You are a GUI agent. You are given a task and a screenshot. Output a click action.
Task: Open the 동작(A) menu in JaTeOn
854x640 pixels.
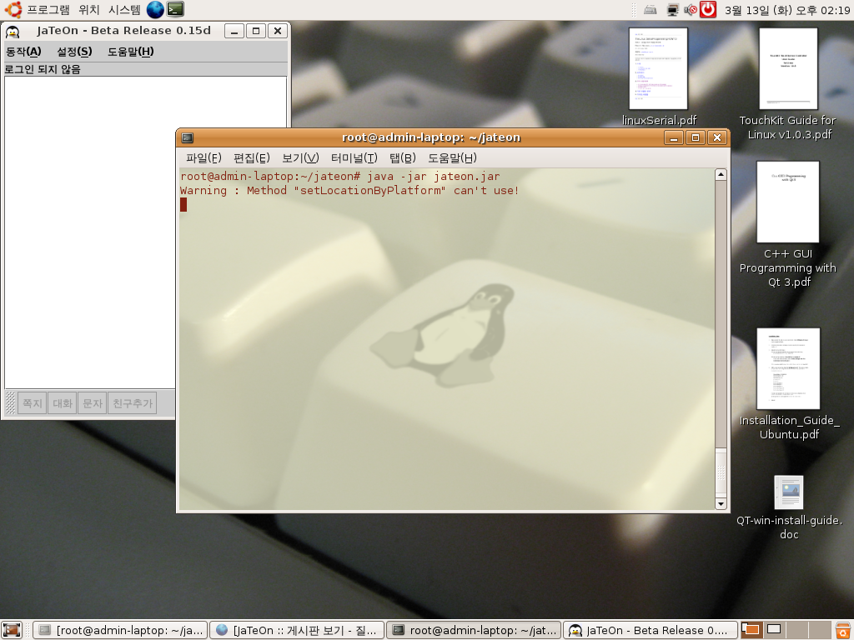[23, 52]
